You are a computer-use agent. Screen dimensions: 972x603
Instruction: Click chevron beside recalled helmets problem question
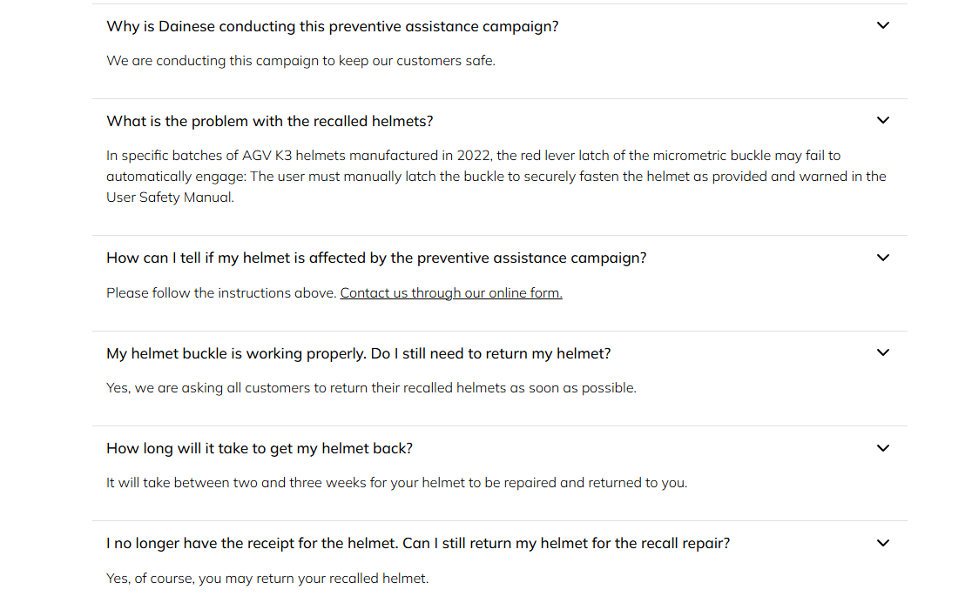click(882, 121)
